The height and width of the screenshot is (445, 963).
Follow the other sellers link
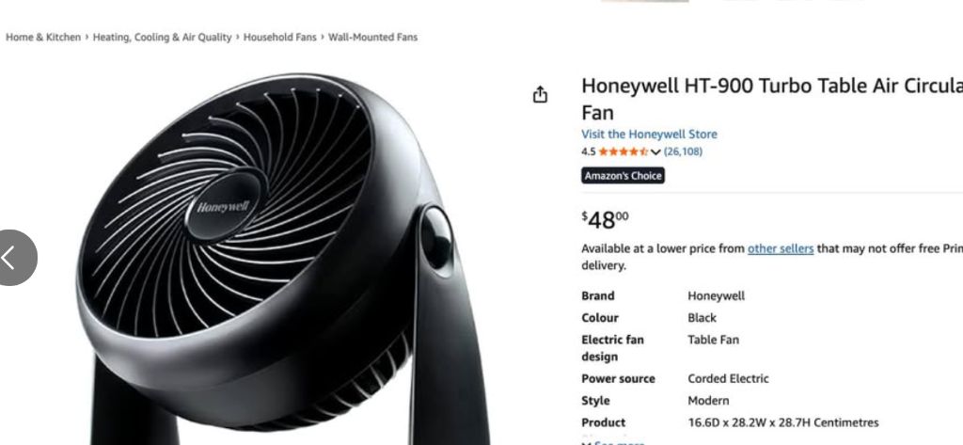(781, 249)
